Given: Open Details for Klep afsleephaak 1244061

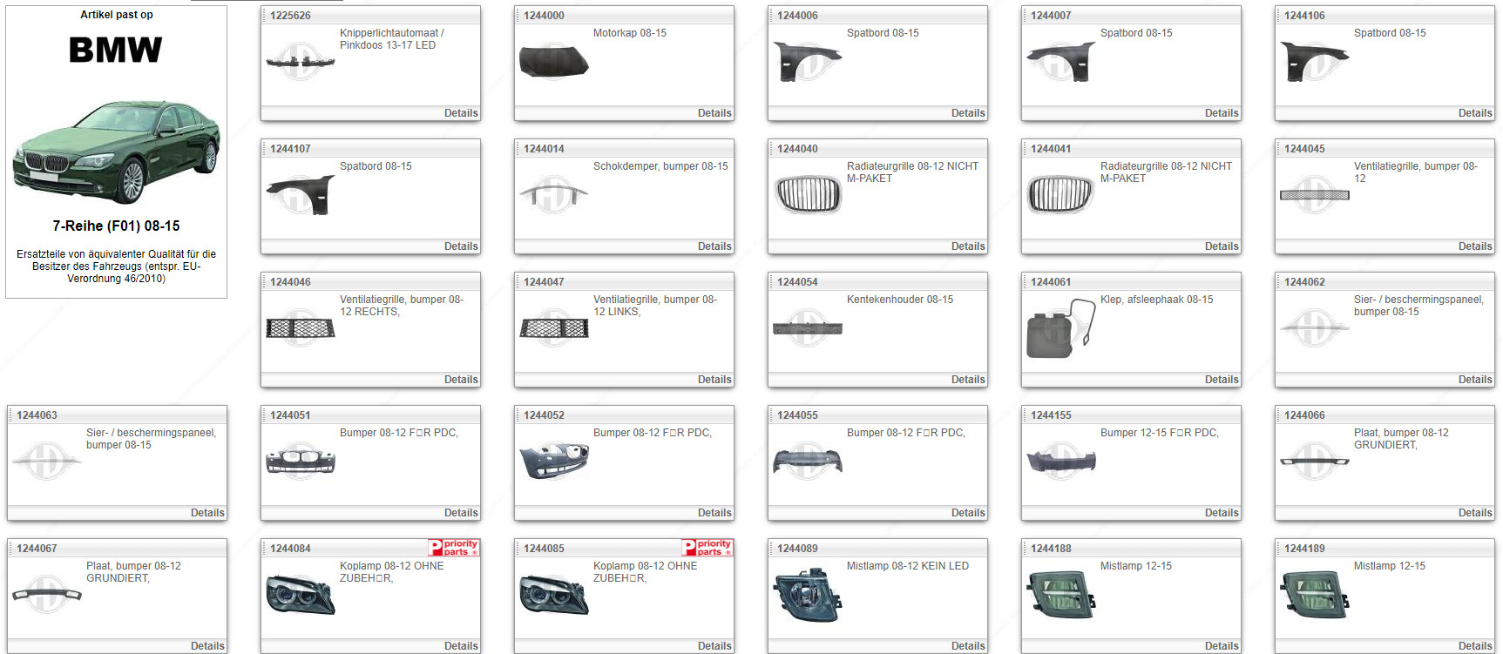Looking at the screenshot, I should click(1222, 380).
